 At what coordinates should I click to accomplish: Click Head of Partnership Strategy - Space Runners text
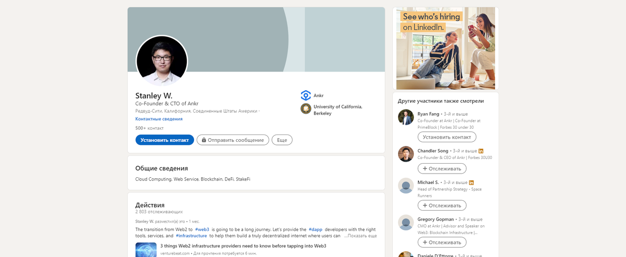click(x=450, y=192)
